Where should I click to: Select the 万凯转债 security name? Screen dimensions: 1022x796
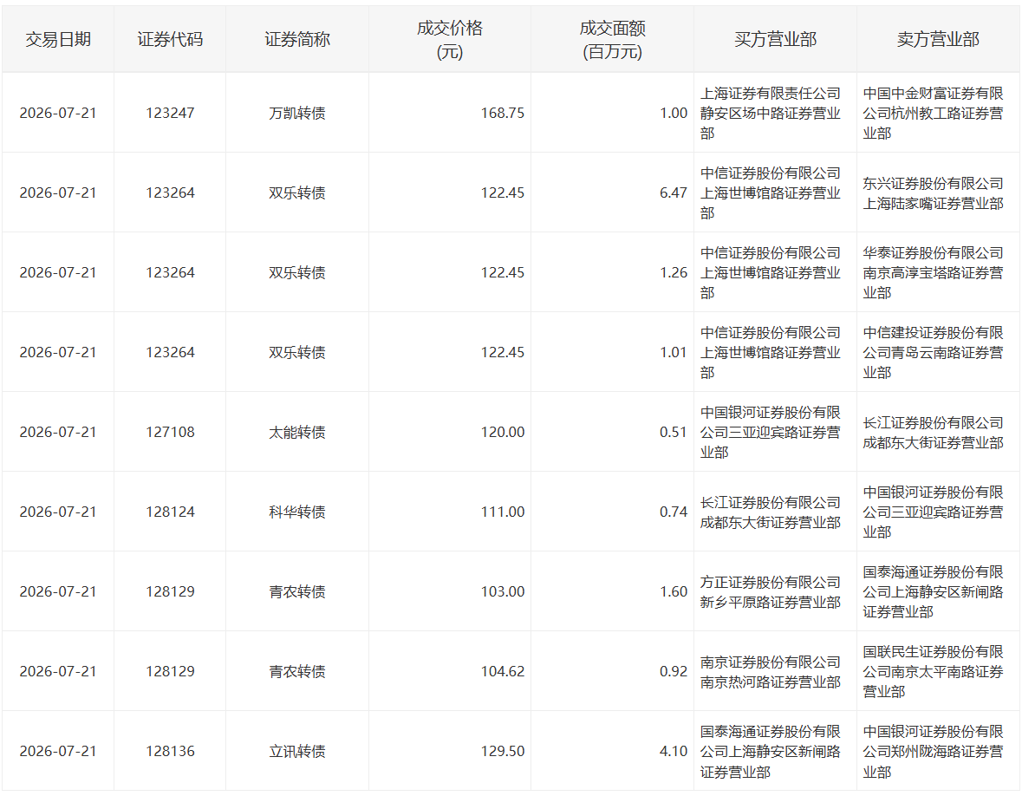point(297,113)
